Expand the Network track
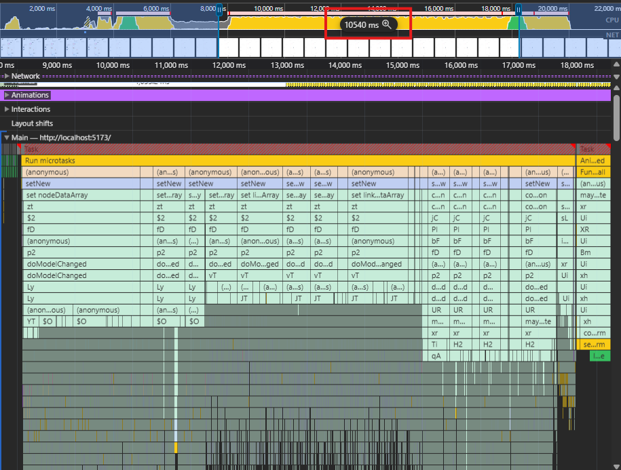This screenshot has height=470, width=621. point(7,76)
